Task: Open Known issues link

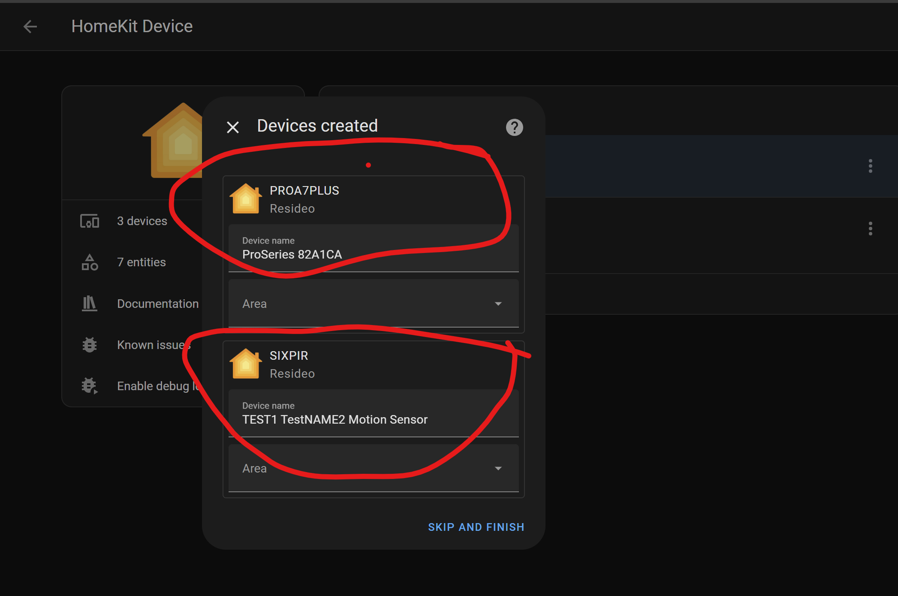Action: tap(154, 345)
